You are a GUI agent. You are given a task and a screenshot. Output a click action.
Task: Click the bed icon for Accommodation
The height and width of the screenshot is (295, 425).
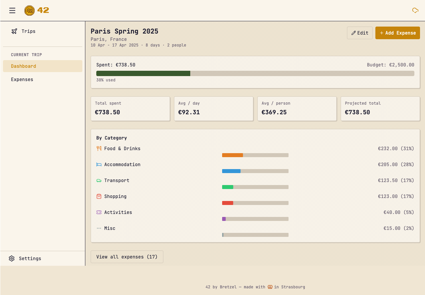pos(99,164)
